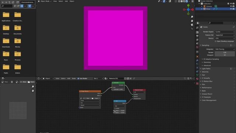Open the Desktop folder
236x133 pixels.
6,30
